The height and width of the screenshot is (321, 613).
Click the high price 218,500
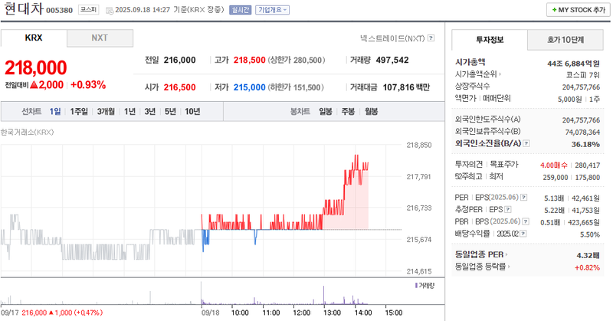pos(250,61)
